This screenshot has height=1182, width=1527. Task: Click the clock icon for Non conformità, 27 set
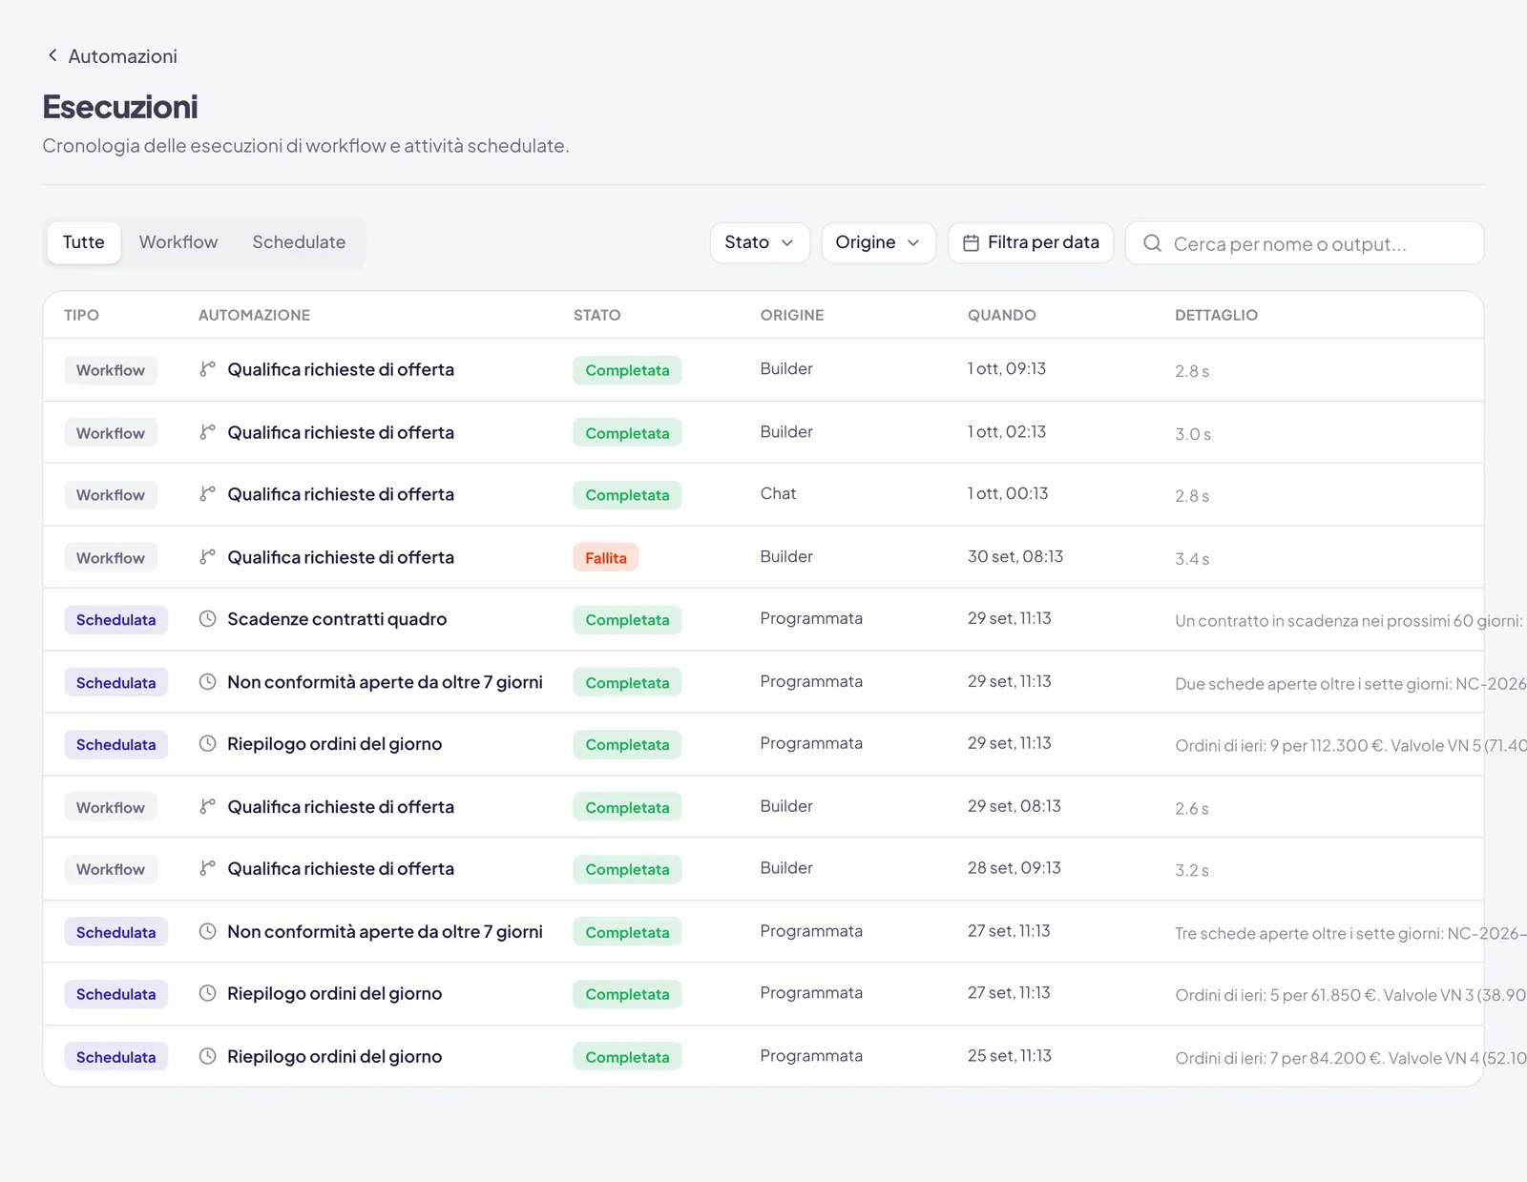tap(207, 932)
